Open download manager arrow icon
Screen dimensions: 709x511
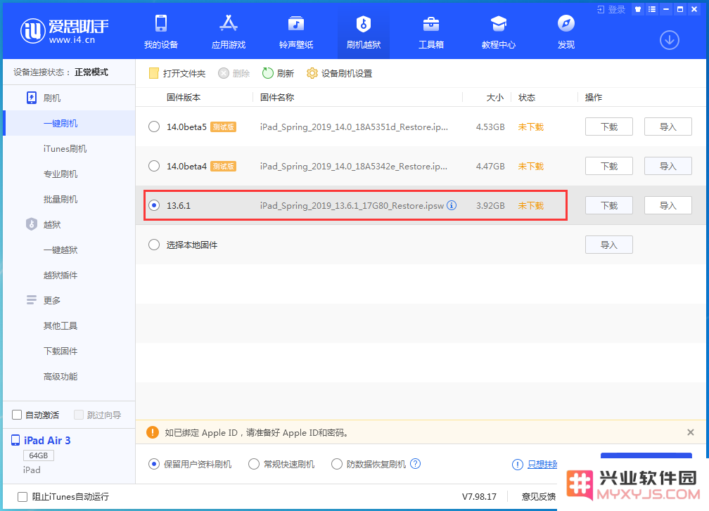pyautogui.click(x=669, y=40)
